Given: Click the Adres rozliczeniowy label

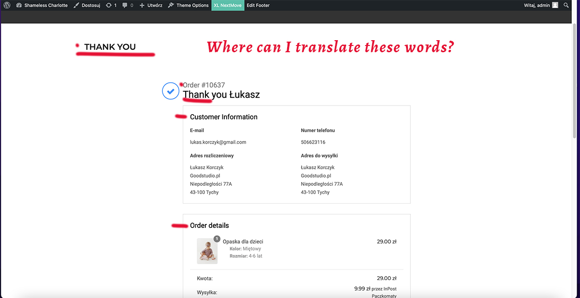Looking at the screenshot, I should point(212,156).
